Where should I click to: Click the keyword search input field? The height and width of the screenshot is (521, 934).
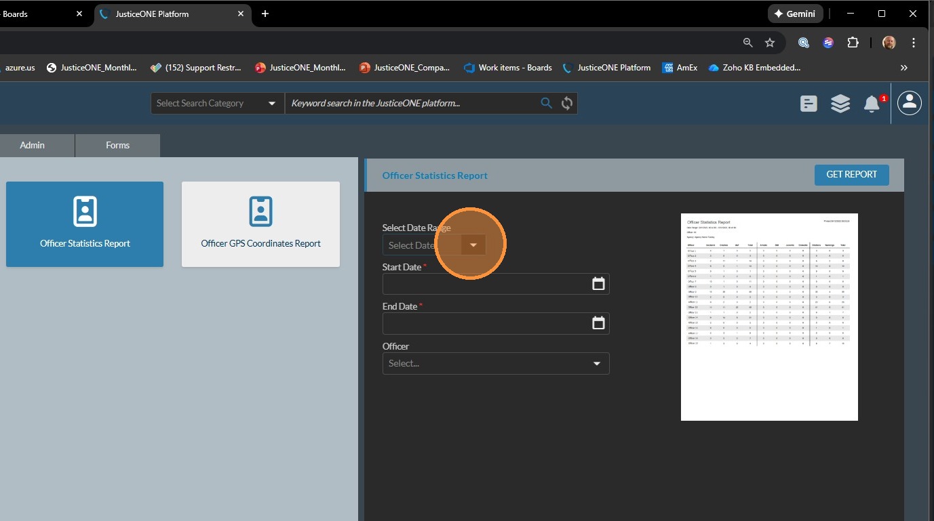click(x=410, y=103)
